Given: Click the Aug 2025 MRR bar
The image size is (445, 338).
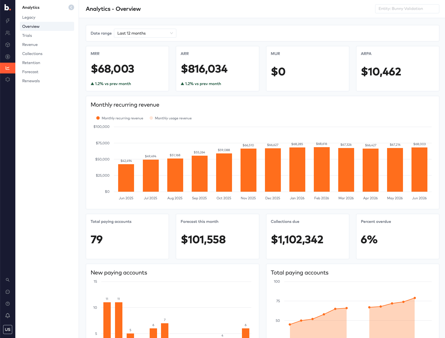Looking at the screenshot, I should tap(175, 175).
